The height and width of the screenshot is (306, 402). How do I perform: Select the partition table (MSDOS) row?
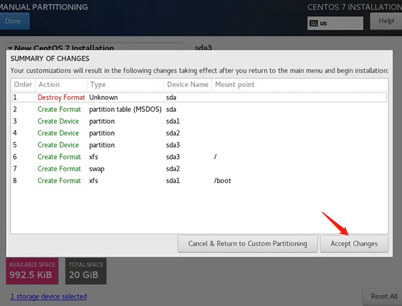coord(200,109)
